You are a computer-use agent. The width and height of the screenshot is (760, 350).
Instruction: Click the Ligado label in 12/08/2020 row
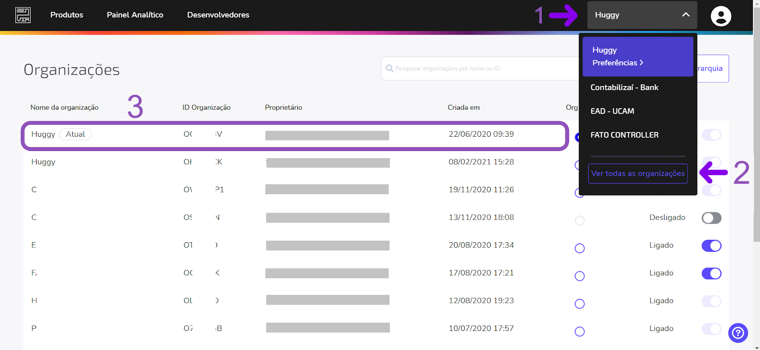[x=661, y=301]
